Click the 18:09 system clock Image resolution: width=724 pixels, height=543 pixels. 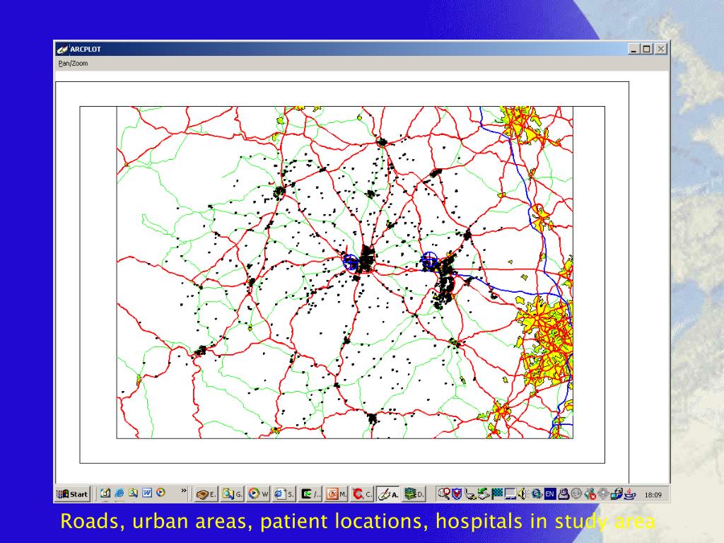[x=653, y=494]
